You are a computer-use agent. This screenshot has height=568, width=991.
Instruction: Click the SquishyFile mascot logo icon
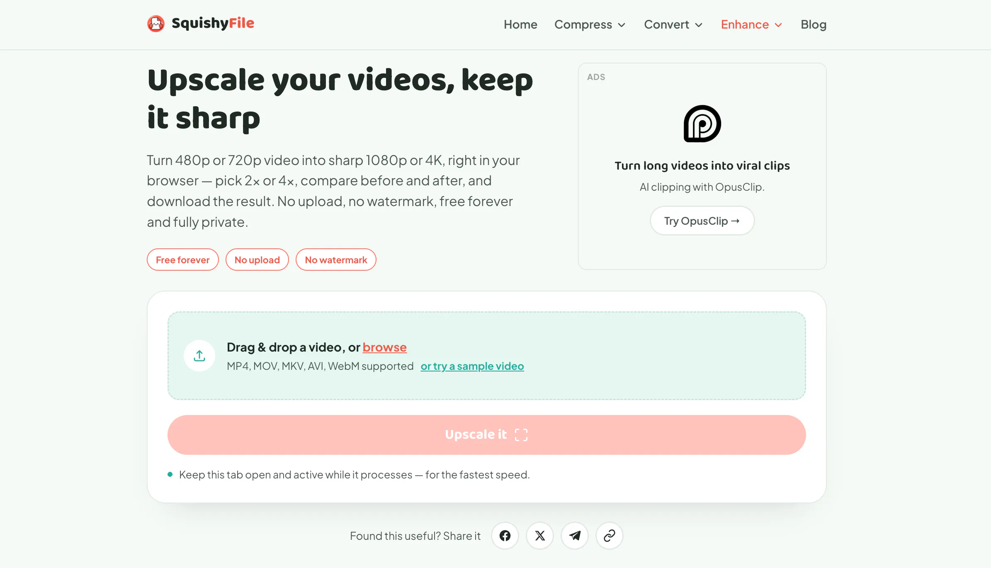pyautogui.click(x=156, y=24)
